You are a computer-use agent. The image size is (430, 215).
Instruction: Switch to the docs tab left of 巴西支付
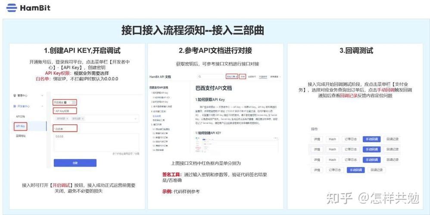coord(252,77)
